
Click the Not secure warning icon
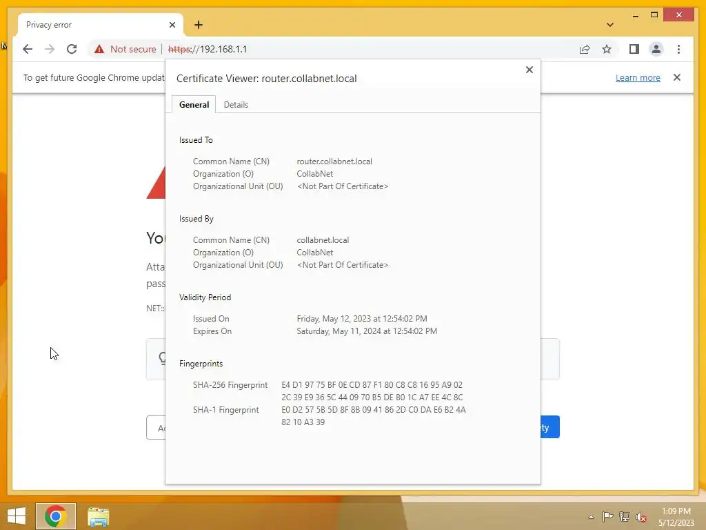(99, 49)
